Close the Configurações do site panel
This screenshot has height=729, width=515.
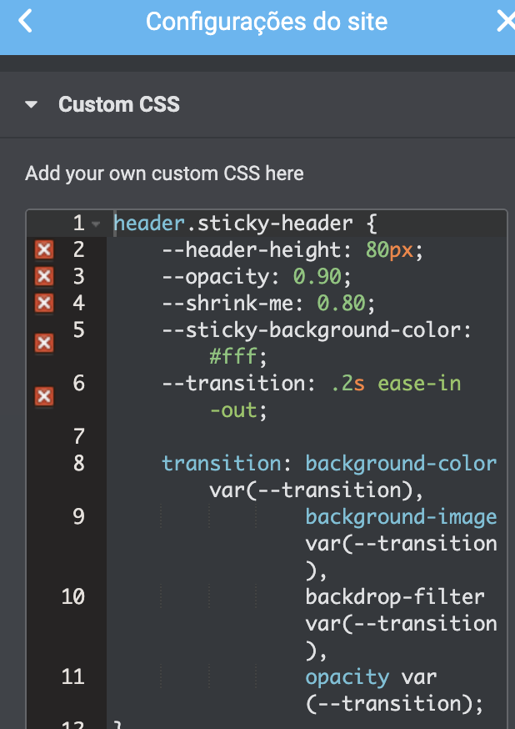(506, 22)
